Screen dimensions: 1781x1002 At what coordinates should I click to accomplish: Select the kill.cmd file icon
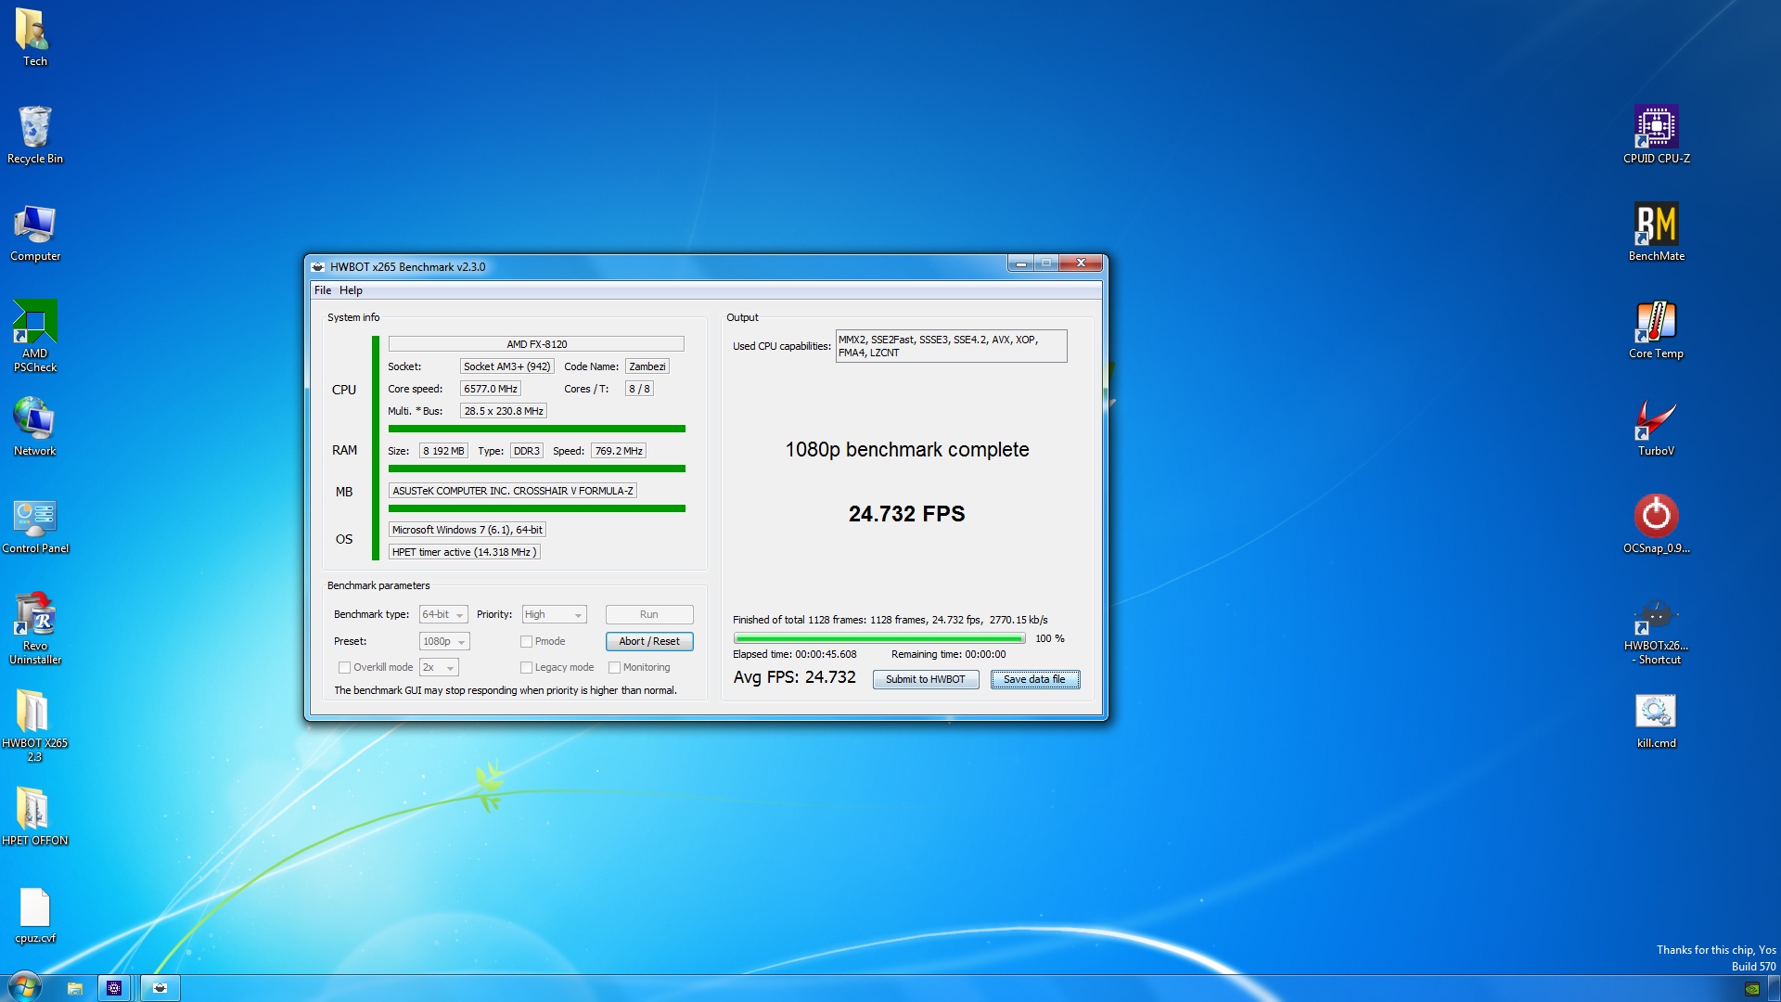(1656, 719)
